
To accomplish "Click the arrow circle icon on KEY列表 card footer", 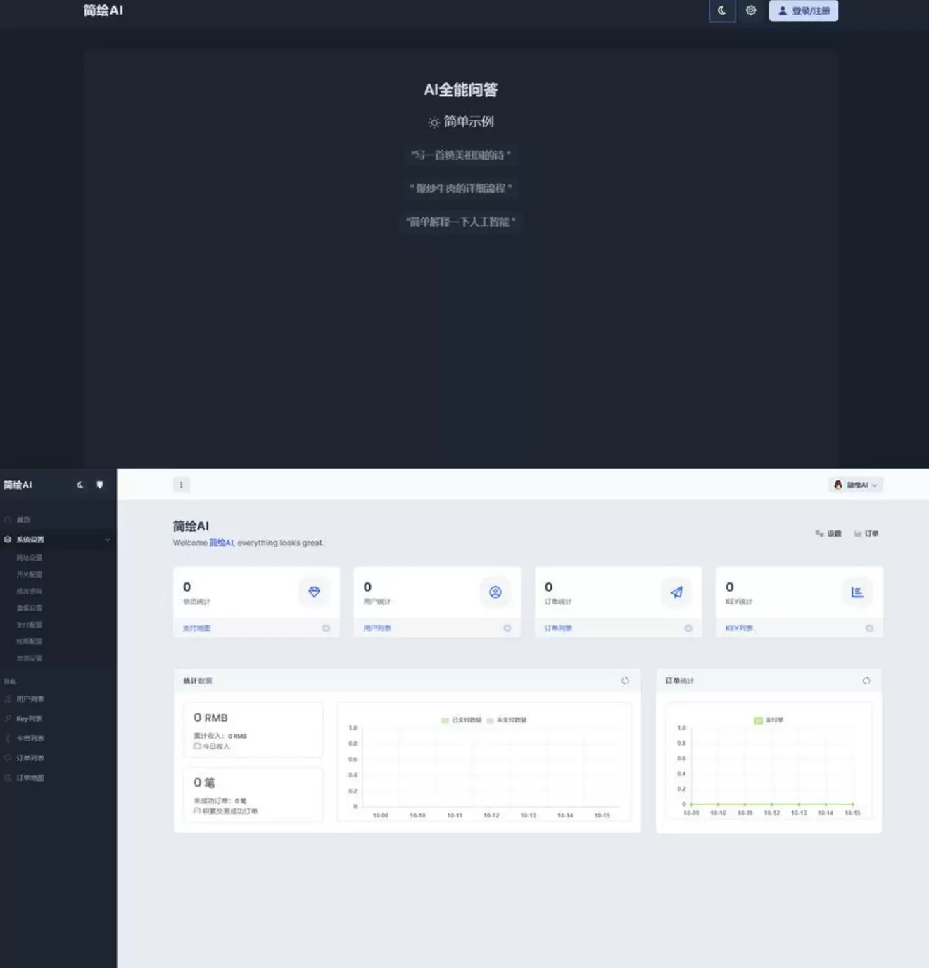I will coord(869,628).
